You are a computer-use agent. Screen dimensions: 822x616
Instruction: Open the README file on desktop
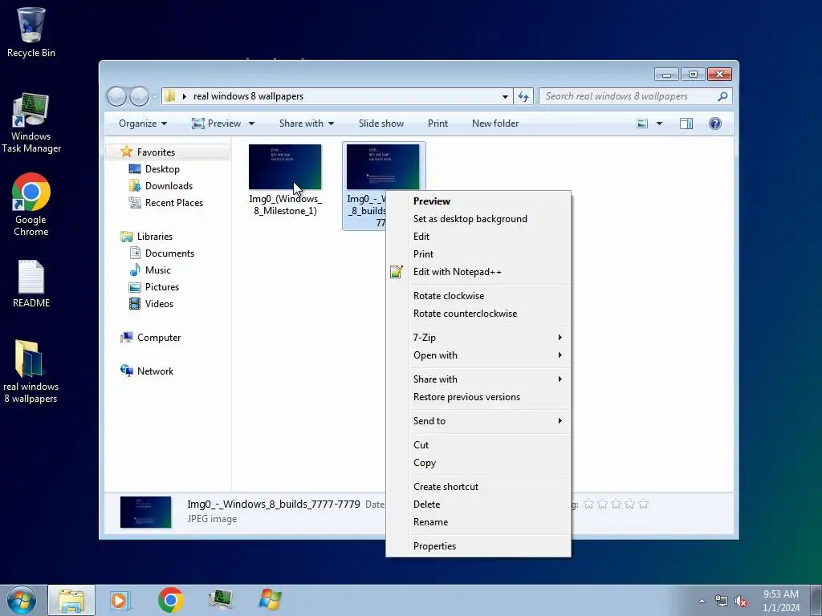(x=31, y=283)
